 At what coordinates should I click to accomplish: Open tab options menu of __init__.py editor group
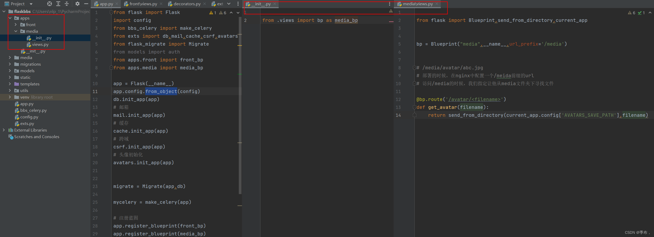coord(390,4)
